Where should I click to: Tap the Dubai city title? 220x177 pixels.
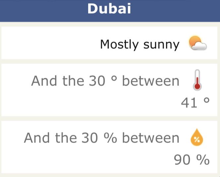[109, 9]
